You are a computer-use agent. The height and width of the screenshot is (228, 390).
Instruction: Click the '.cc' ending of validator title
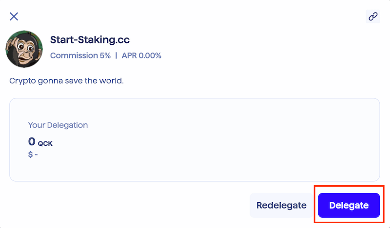pos(123,40)
